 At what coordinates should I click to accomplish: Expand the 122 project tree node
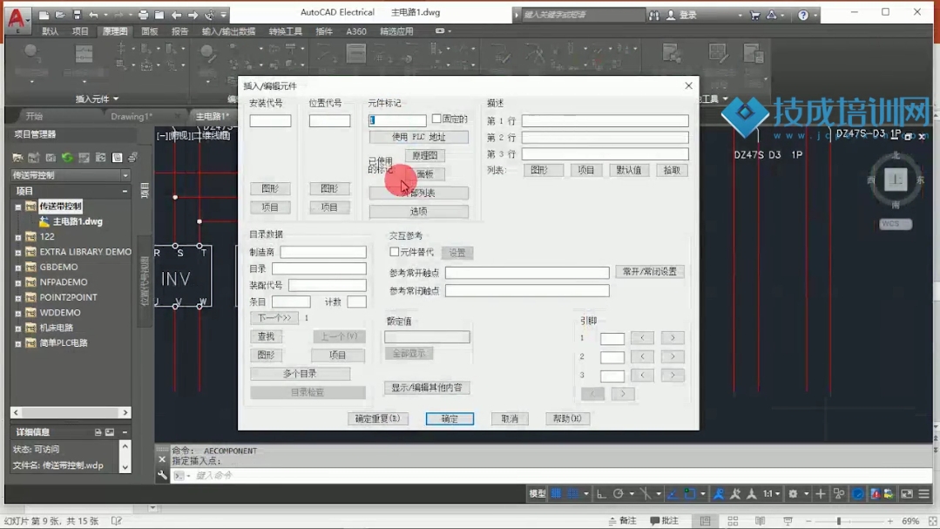coord(18,237)
